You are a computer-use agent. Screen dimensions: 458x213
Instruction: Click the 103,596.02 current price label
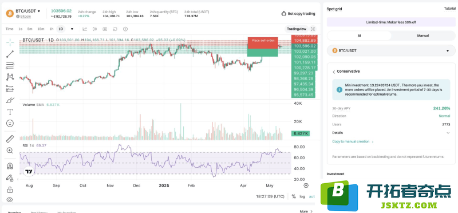click(304, 46)
